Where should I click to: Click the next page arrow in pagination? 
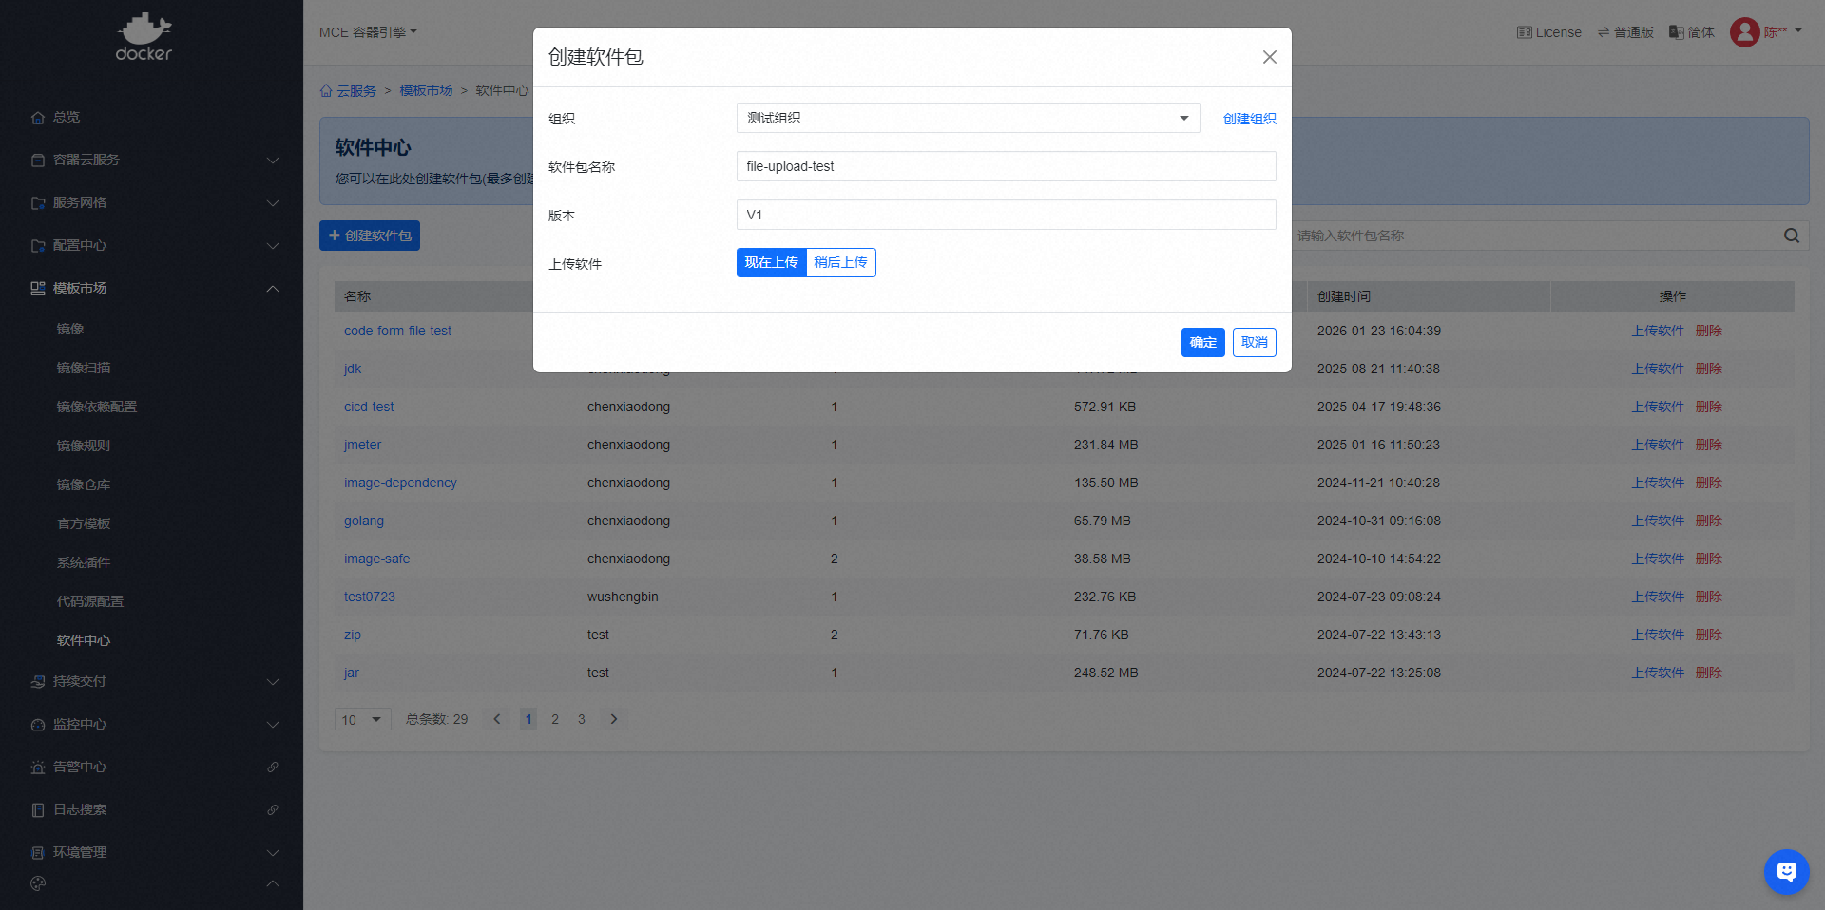point(614,719)
